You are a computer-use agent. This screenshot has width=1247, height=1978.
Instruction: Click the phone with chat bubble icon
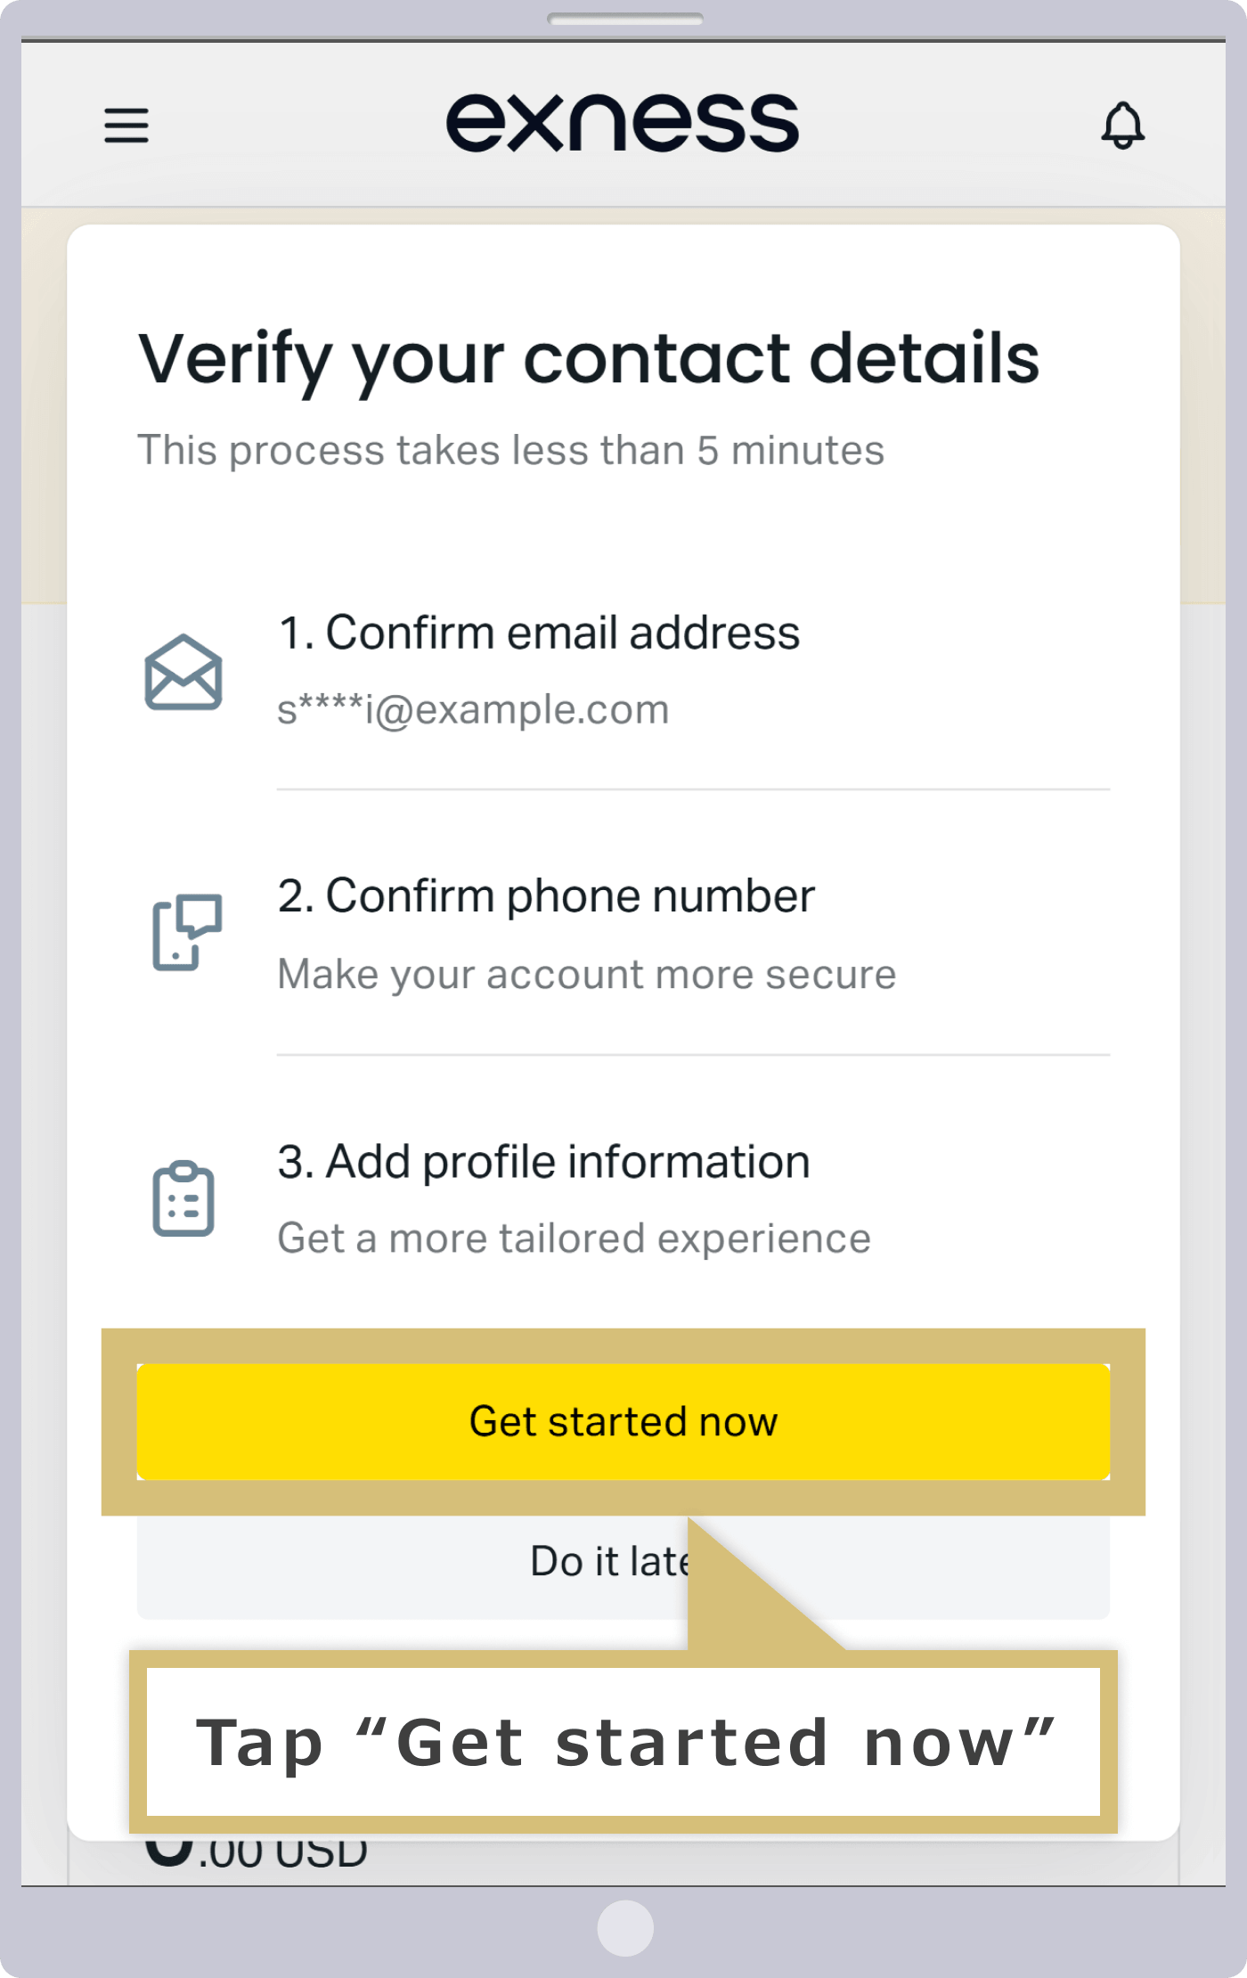click(187, 932)
